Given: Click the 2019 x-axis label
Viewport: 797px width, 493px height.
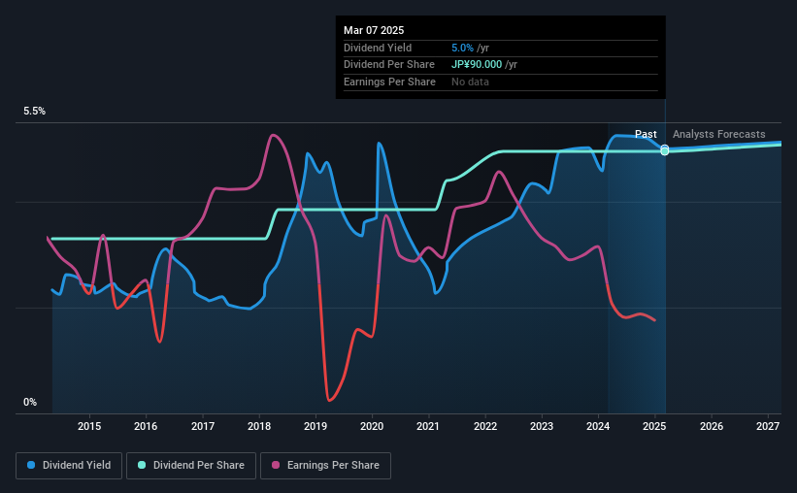Looking at the screenshot, I should coord(315,426).
